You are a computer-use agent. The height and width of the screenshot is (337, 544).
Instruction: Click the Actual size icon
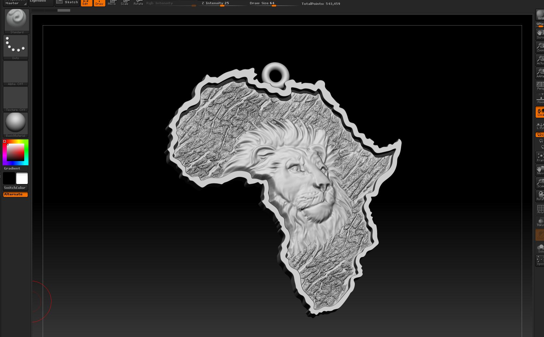pos(540,60)
